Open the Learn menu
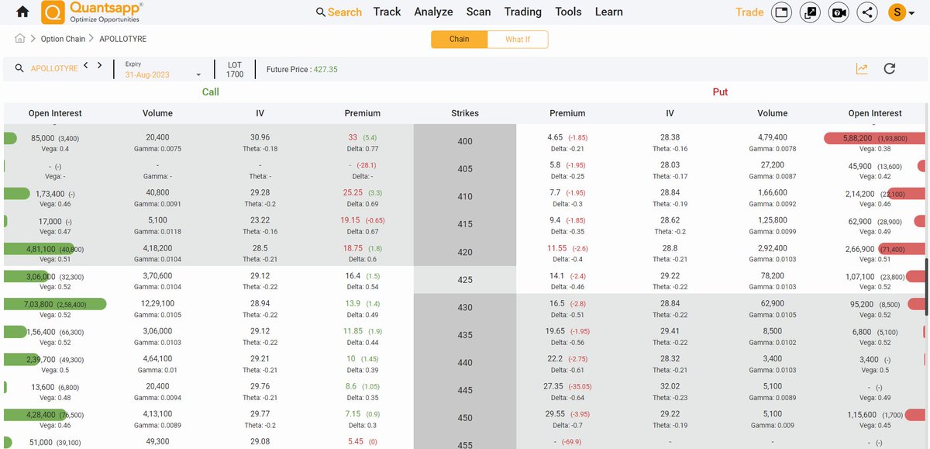The height and width of the screenshot is (449, 930). (x=608, y=12)
